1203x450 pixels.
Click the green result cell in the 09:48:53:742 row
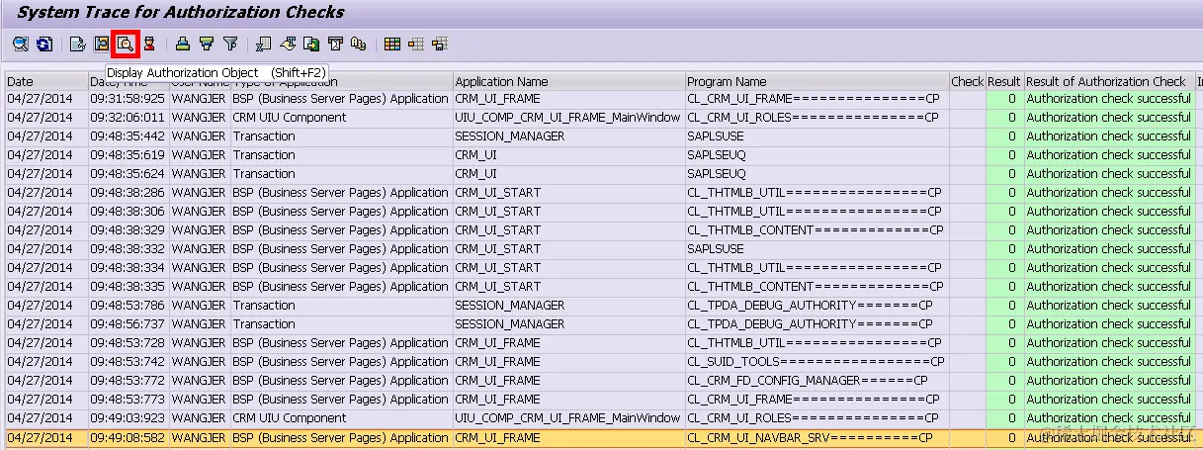click(x=1003, y=362)
